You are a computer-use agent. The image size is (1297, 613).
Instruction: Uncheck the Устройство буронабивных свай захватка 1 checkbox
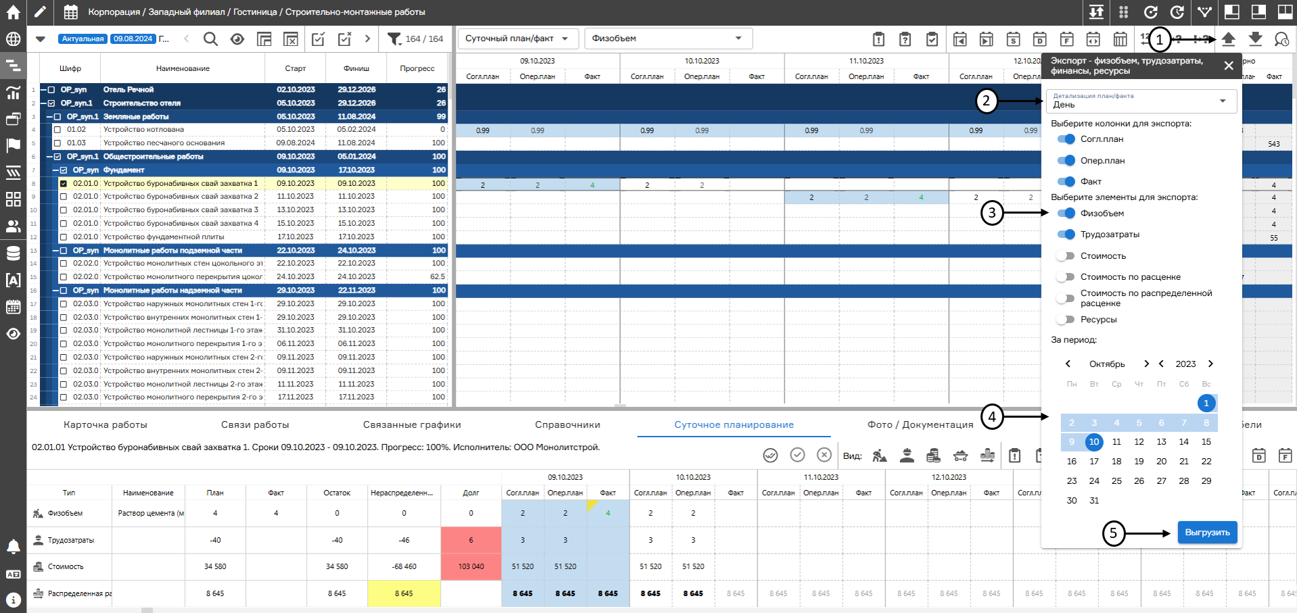coord(64,183)
